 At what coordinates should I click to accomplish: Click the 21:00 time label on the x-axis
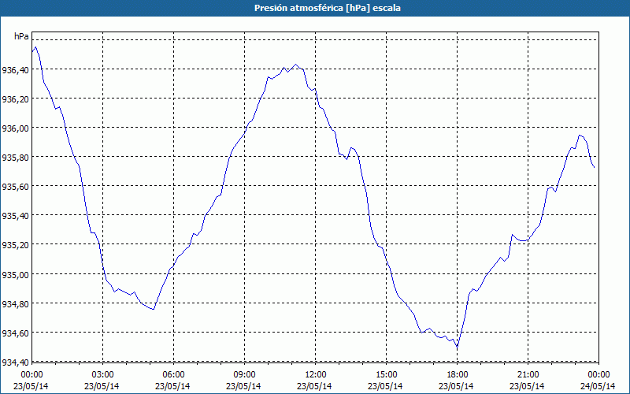528,375
